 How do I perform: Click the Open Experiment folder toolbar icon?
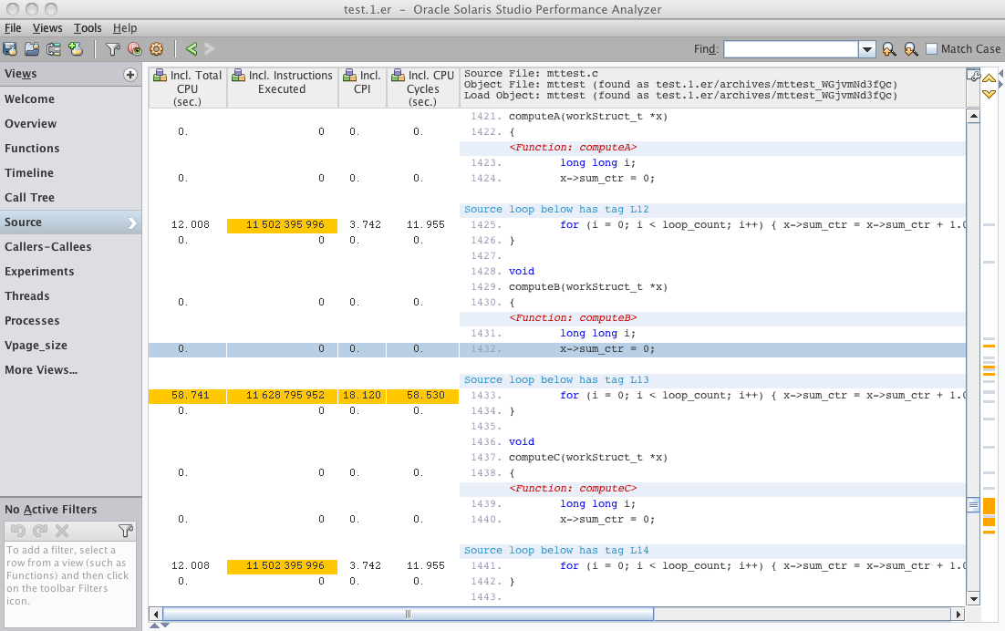tap(32, 48)
